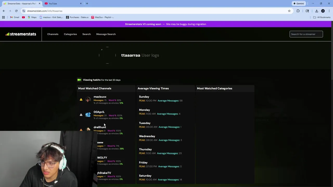Open the mazisux Kick Stats bookmark

pos(51,17)
